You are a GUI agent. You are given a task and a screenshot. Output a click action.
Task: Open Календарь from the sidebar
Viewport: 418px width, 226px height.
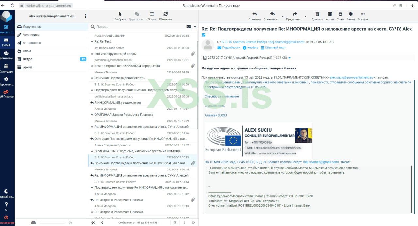coord(6,69)
